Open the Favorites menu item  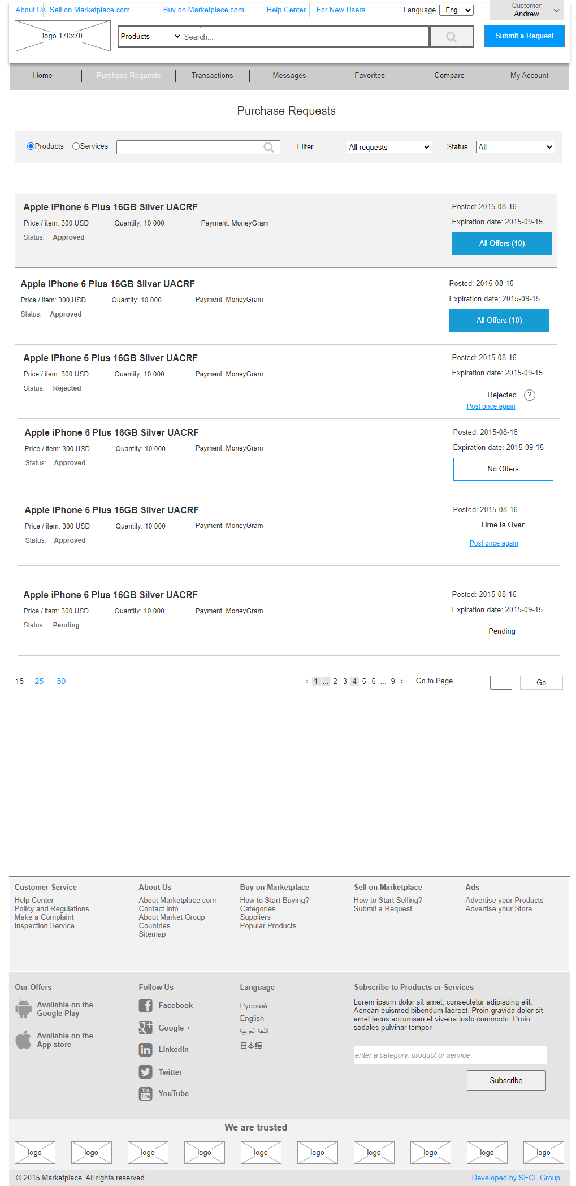click(x=370, y=76)
